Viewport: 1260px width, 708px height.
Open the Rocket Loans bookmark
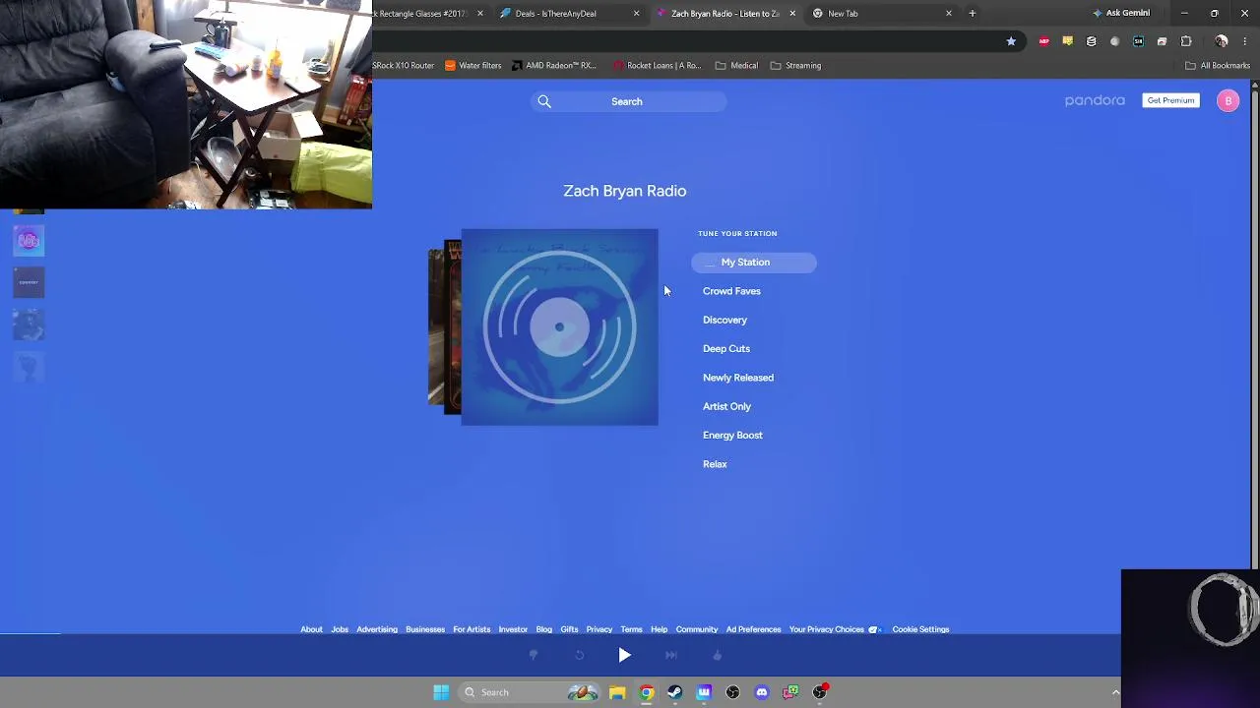658,66
